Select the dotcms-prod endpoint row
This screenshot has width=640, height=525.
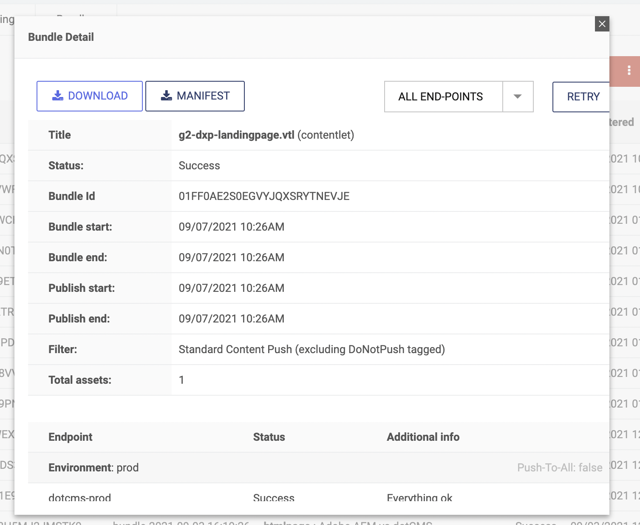(x=79, y=497)
